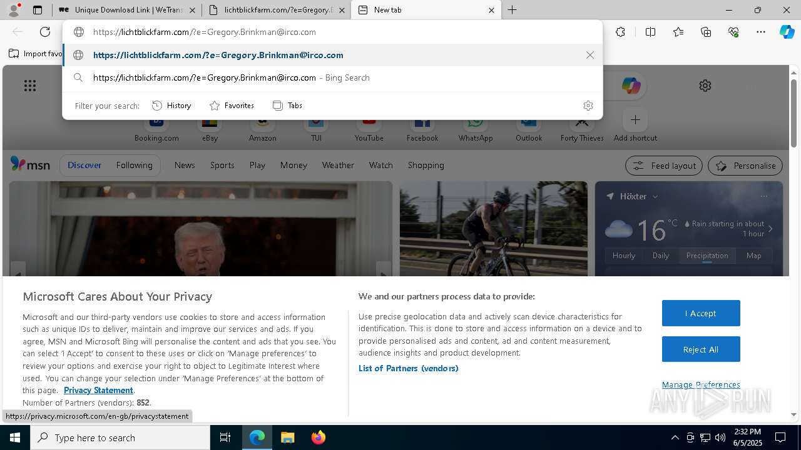Open the cyclist news story thumbnail
The height and width of the screenshot is (450, 801).
pos(493,229)
